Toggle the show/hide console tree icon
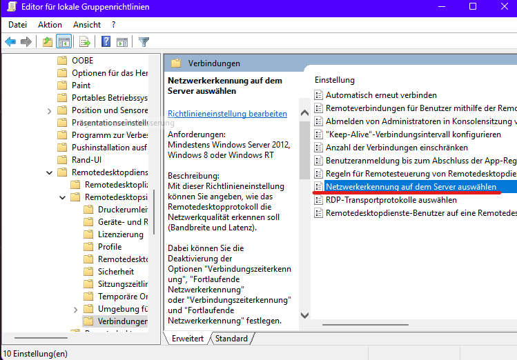This screenshot has height=360, width=517. [x=64, y=42]
